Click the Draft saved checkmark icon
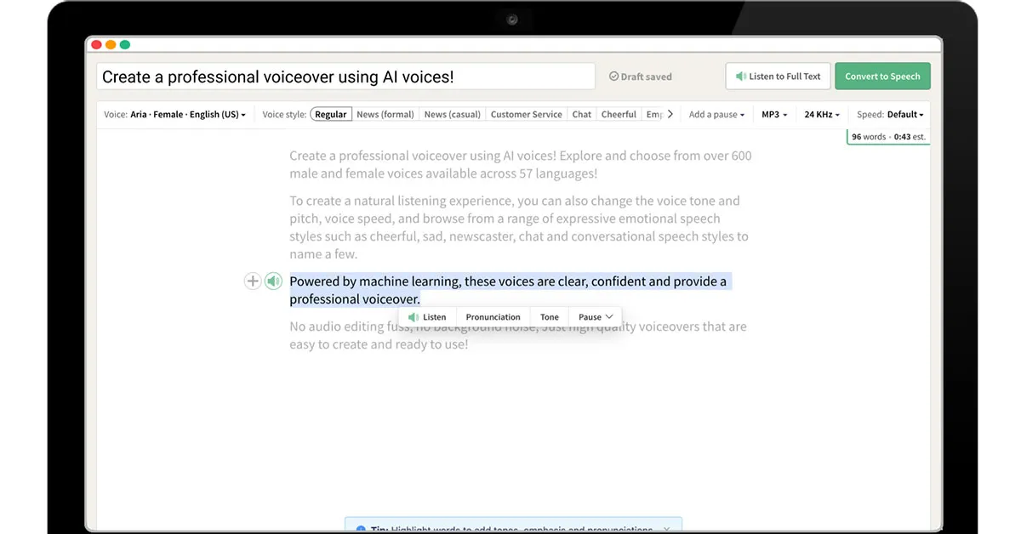The image size is (1021, 534). tap(613, 77)
